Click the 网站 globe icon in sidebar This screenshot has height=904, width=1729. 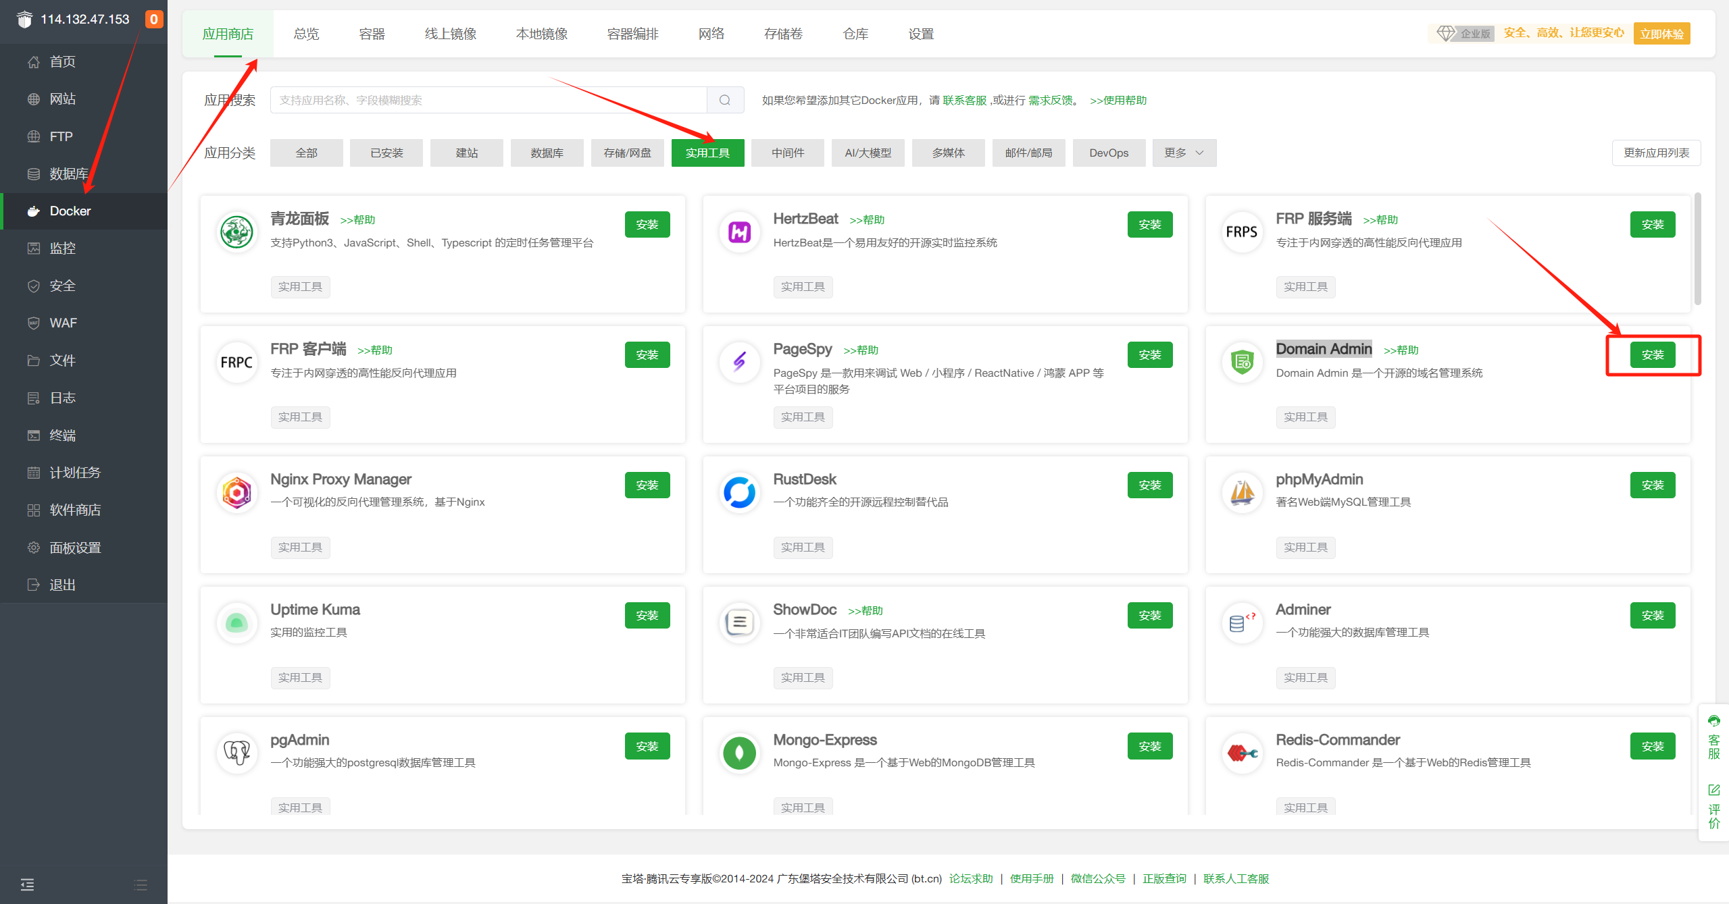(34, 99)
